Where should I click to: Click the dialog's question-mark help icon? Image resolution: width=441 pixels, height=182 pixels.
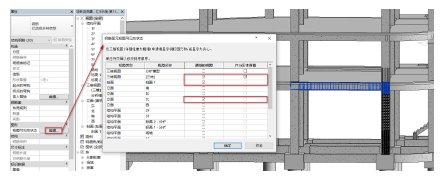(x=256, y=38)
